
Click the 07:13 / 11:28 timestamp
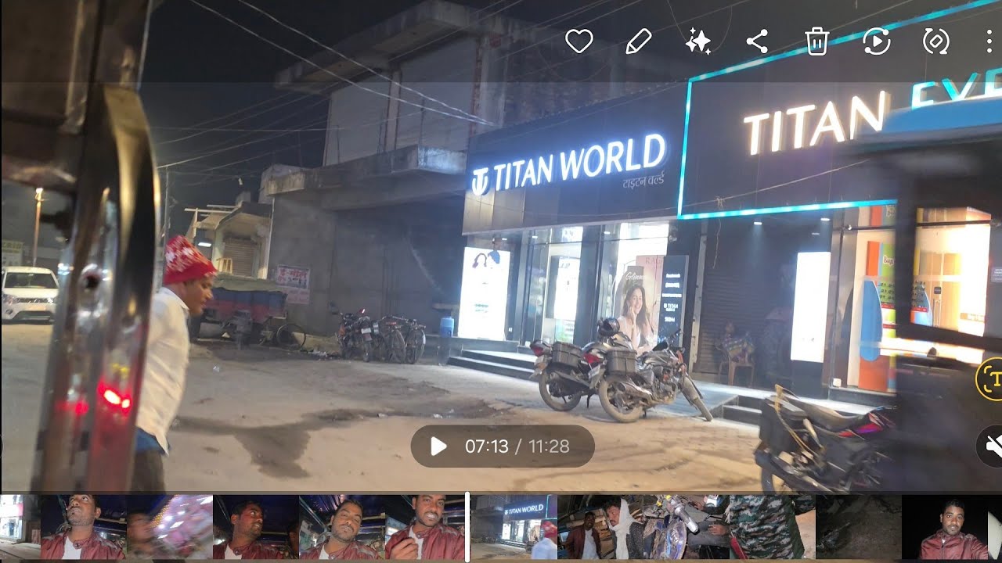pyautogui.click(x=517, y=446)
